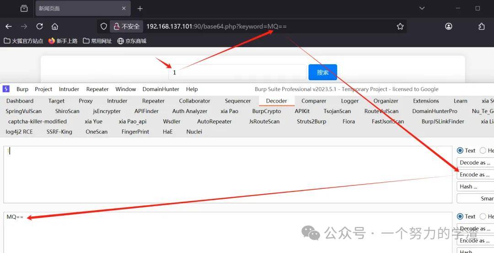Select Text radio for first decoder box

click(x=460, y=151)
